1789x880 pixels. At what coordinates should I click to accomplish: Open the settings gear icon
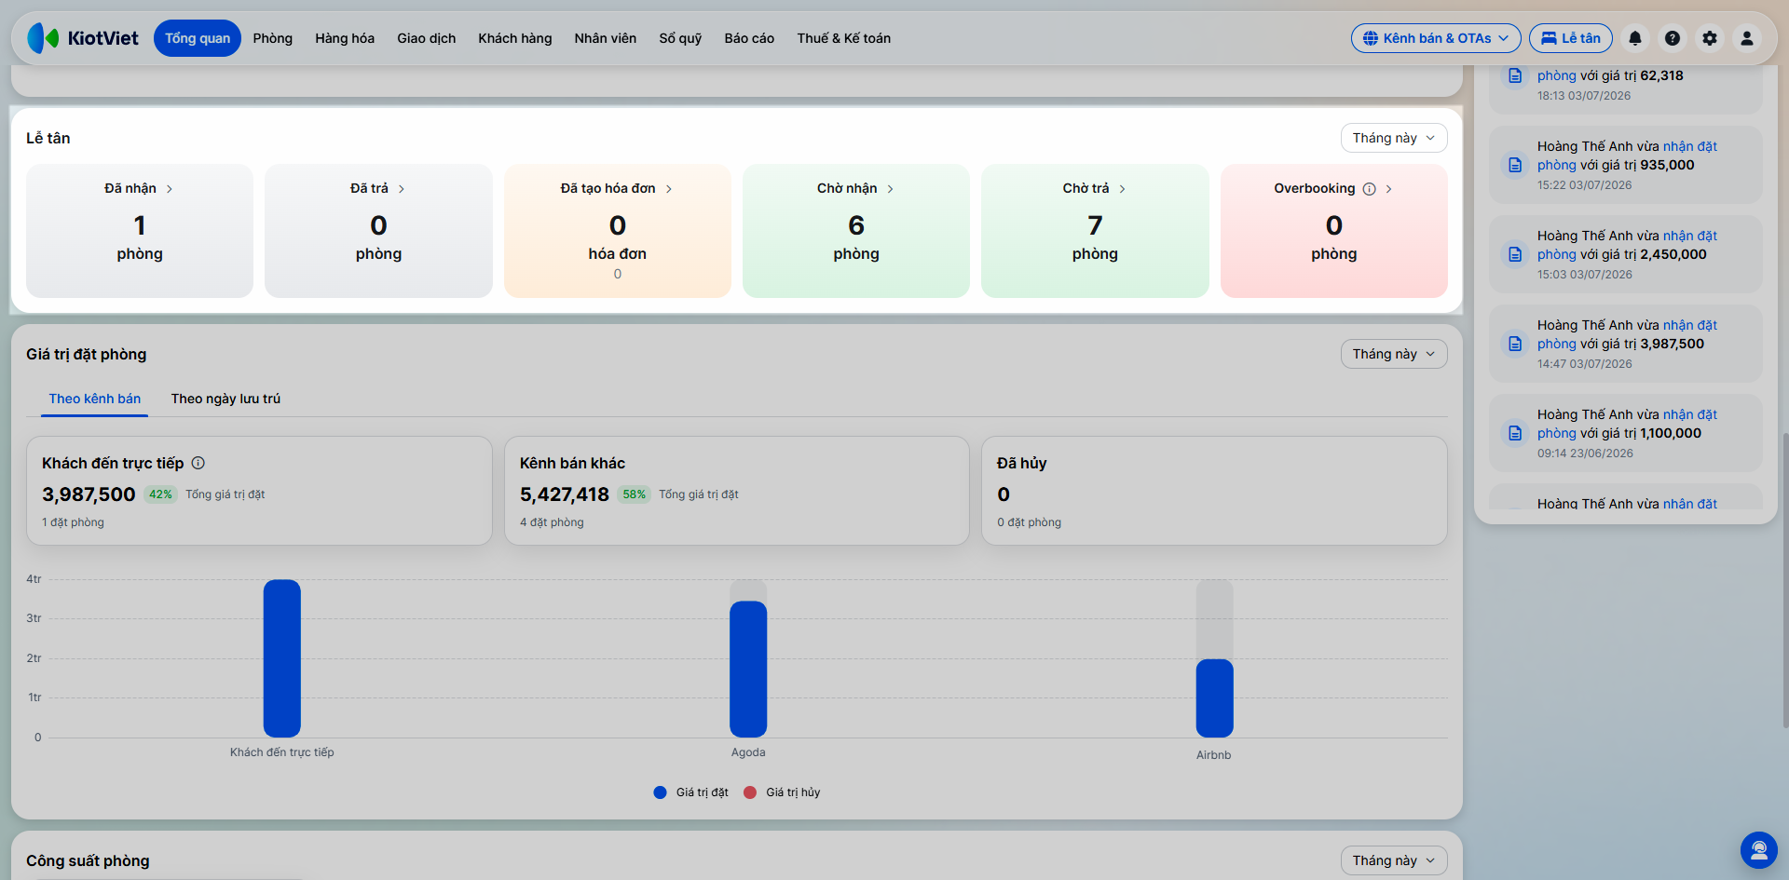(1710, 38)
